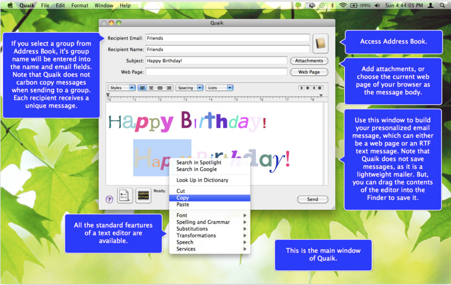The width and height of the screenshot is (451, 285).
Task: Click the Web Page button
Action: pyautogui.click(x=309, y=72)
